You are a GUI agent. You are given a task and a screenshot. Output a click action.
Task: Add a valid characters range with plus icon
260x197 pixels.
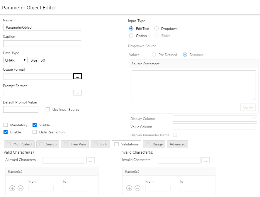tap(12, 188)
